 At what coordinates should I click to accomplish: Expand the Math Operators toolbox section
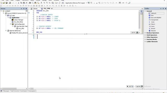pos(145,35)
